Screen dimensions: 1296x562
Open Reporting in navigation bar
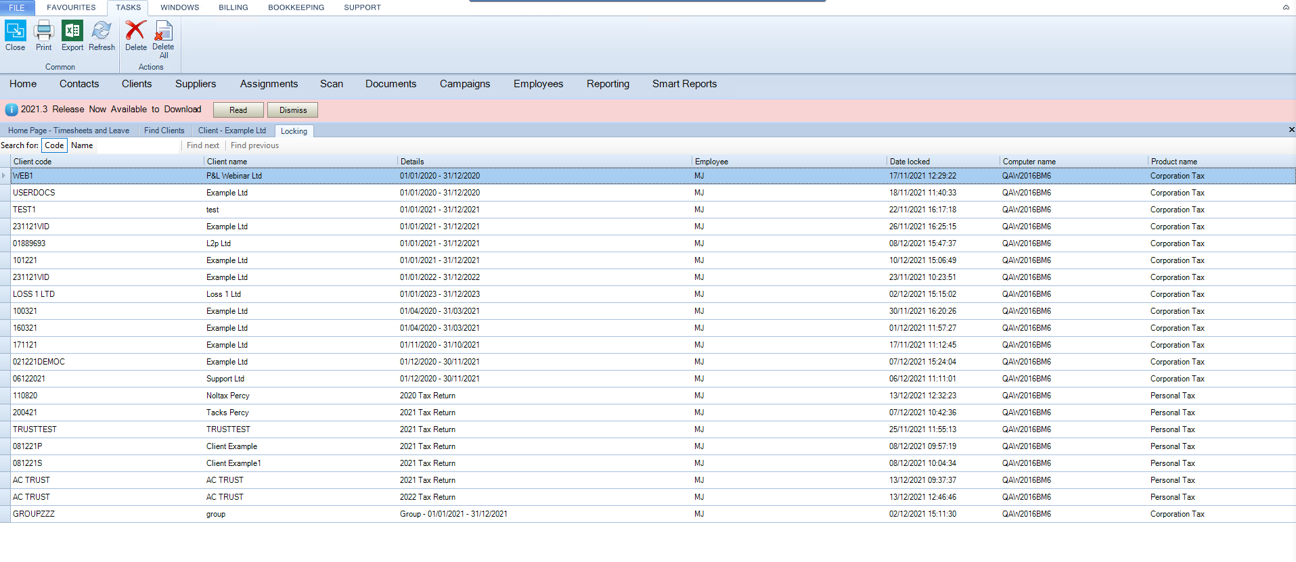coord(608,84)
